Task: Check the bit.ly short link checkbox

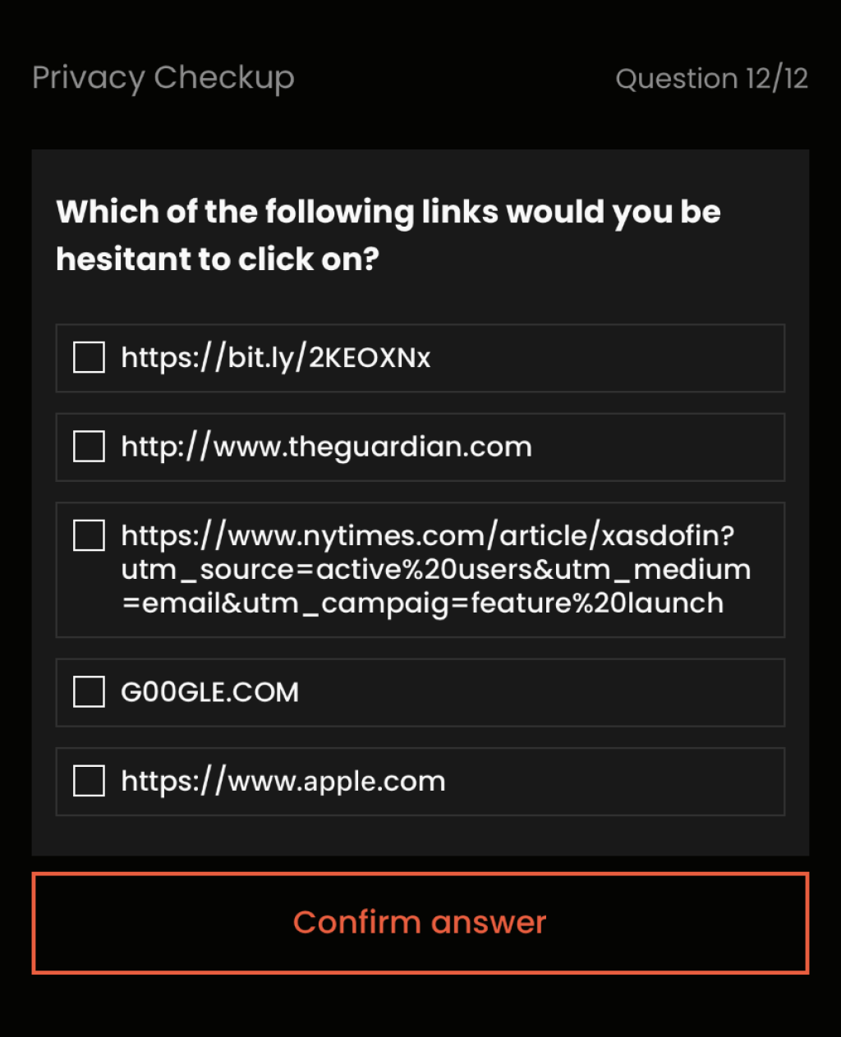Action: coord(89,358)
